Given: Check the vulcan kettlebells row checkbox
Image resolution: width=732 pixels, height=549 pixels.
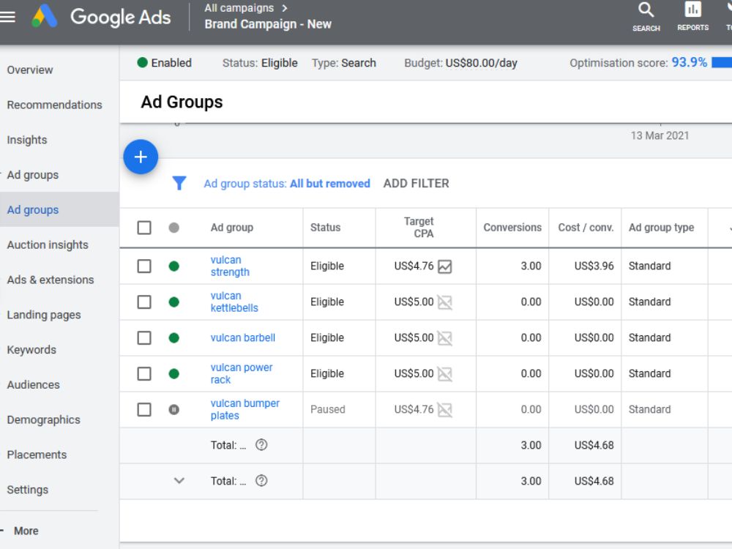Looking at the screenshot, I should tap(144, 302).
